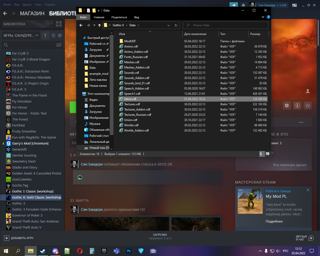Open Photoshop from the taskbar
The width and height of the screenshot is (320, 256).
pos(129,251)
